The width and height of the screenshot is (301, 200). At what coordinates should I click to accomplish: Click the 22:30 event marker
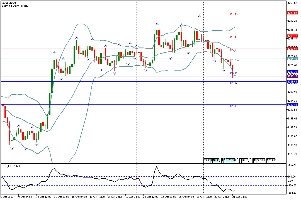coord(259,160)
